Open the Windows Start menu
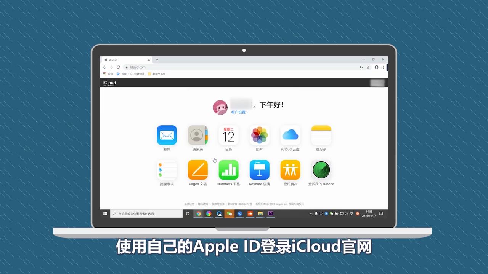488x274 pixels. (x=105, y=214)
